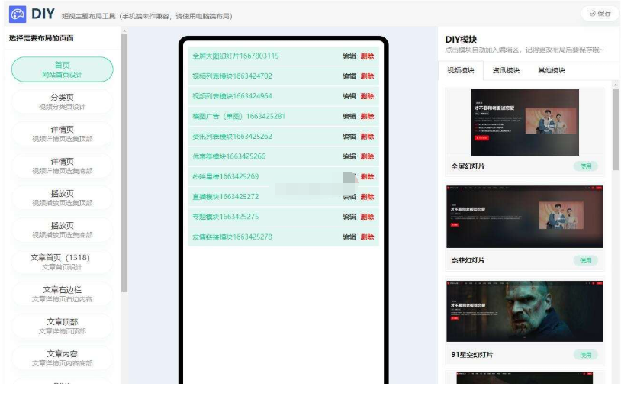
Task: Edit 专题模块1663425275
Action: click(x=349, y=217)
